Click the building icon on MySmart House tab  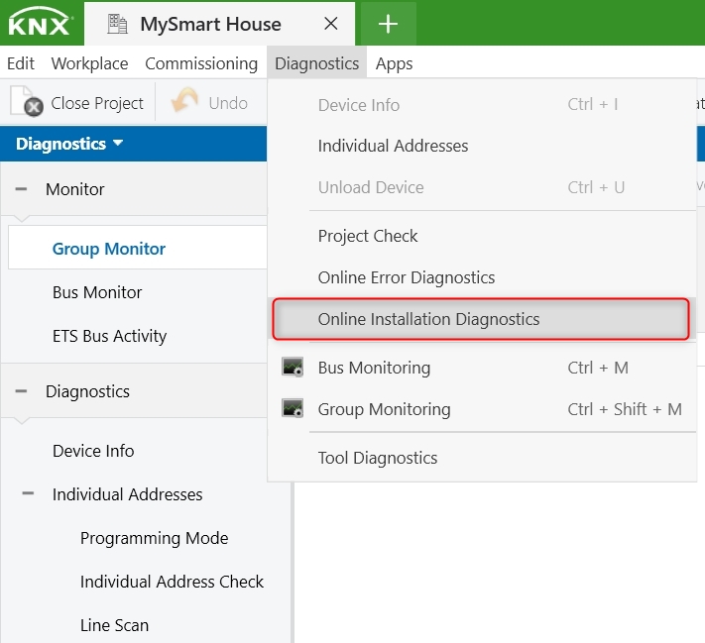[x=117, y=24]
